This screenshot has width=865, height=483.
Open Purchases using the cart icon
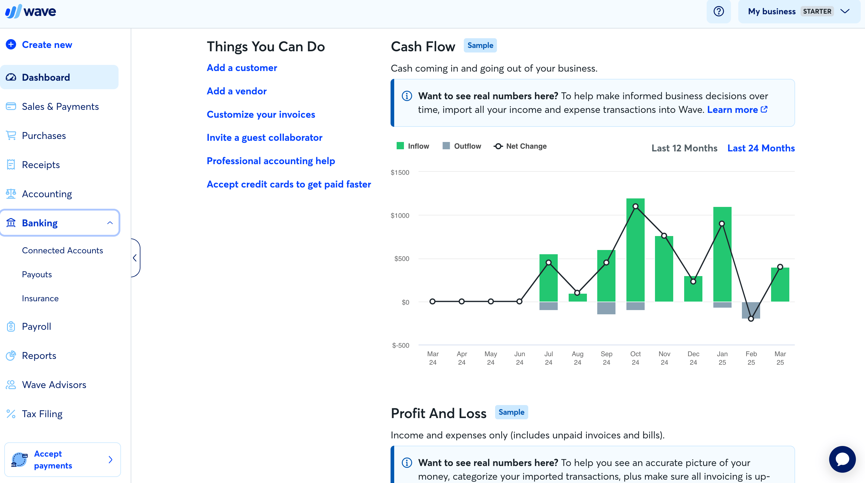point(11,135)
